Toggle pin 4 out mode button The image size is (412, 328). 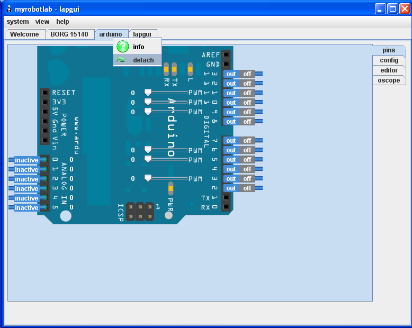tap(231, 169)
